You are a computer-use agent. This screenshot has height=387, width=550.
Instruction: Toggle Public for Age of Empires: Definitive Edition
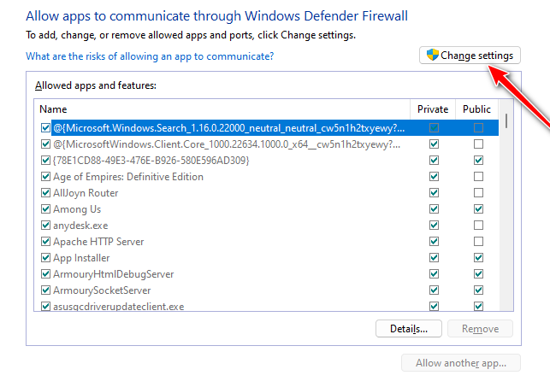coord(478,177)
